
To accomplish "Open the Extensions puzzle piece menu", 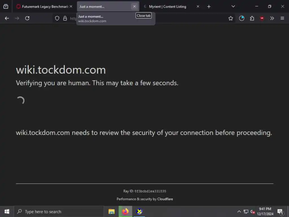I will click(x=252, y=18).
